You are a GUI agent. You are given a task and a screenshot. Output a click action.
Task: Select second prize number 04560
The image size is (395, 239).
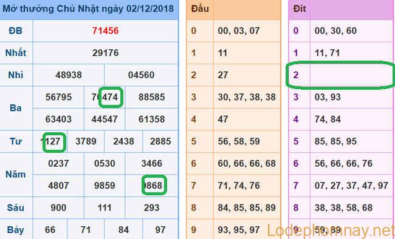tap(141, 75)
